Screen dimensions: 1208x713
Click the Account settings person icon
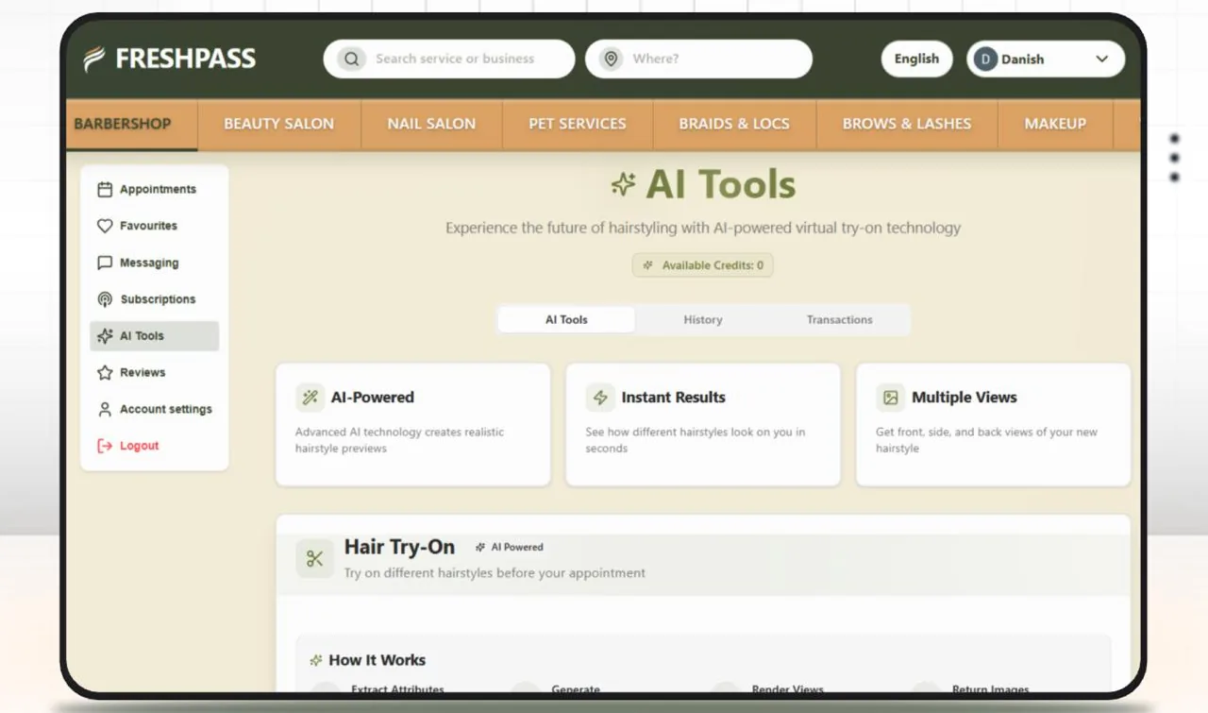(105, 410)
